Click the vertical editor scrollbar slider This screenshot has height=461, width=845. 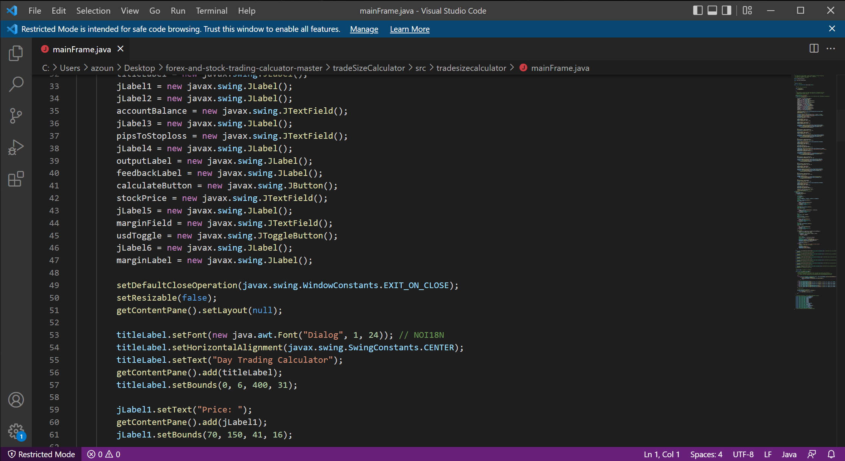(841, 108)
